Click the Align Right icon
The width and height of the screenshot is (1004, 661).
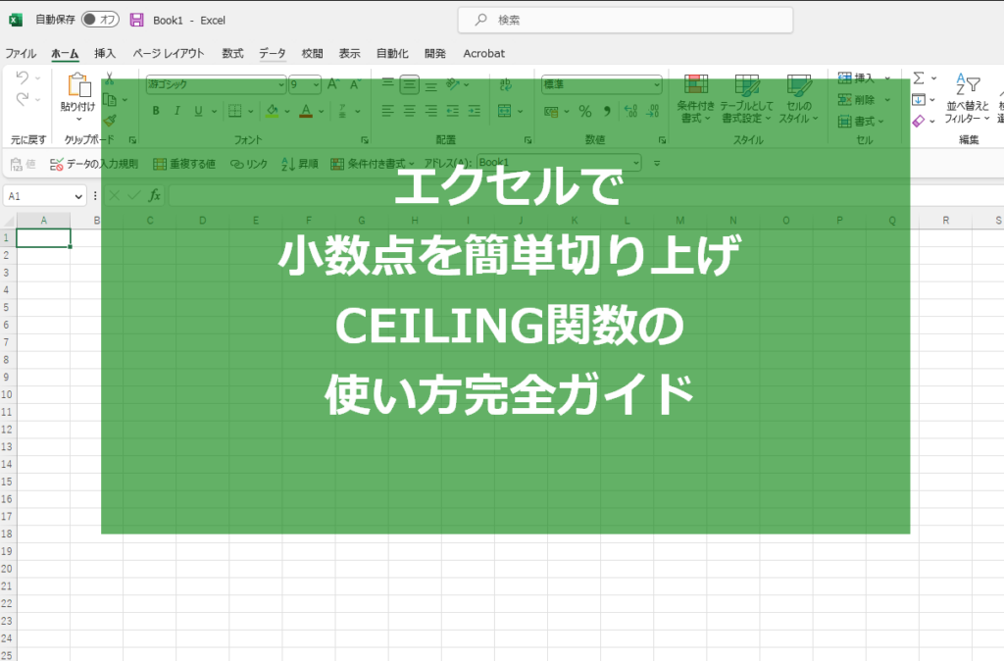tap(431, 111)
